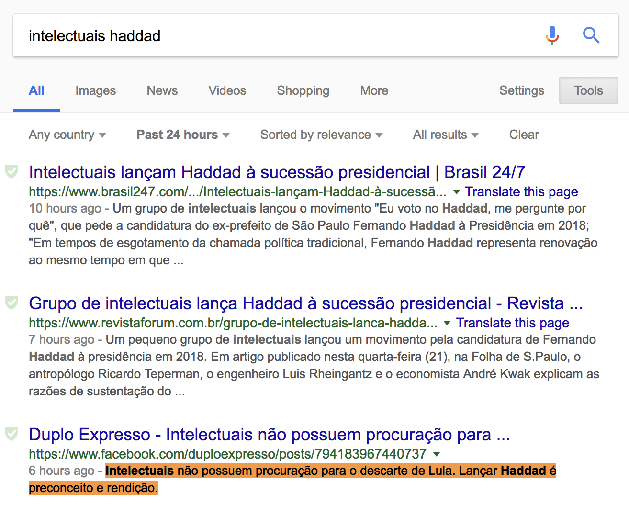Viewport: 629px width, 516px height.
Task: Open the Brasil 24/7 result headline
Action: 277,172
